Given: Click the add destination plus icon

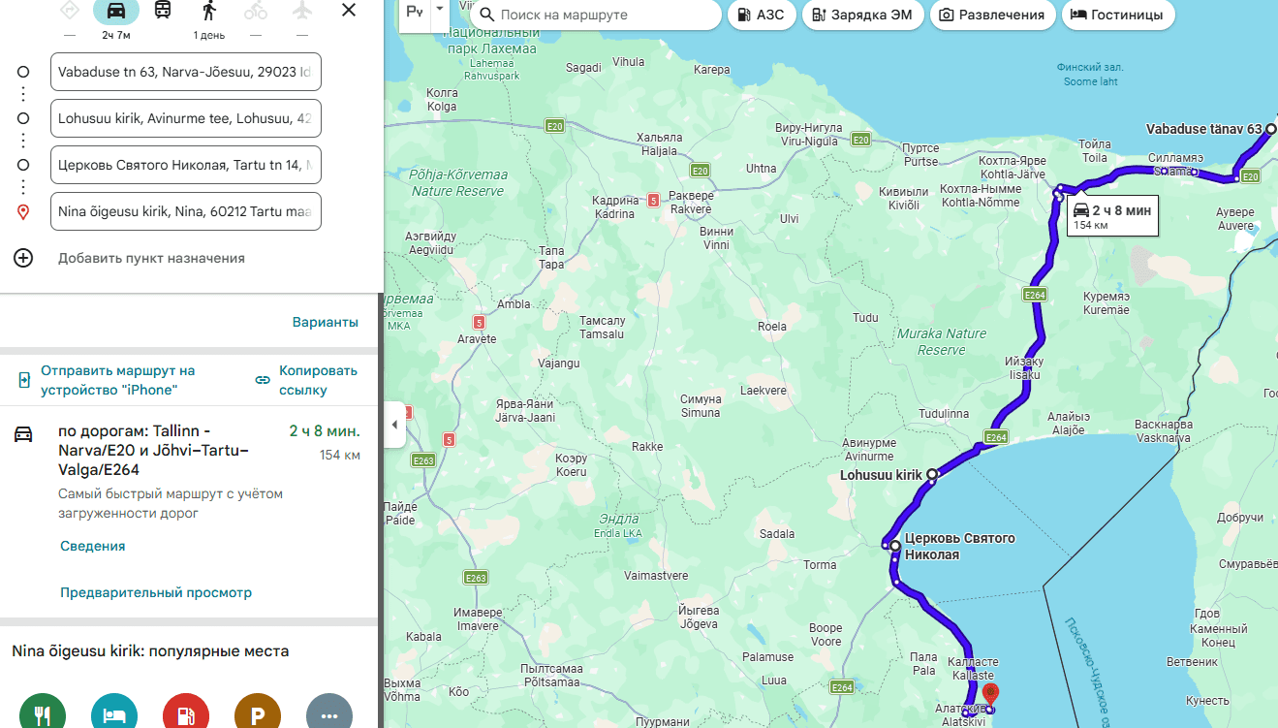Looking at the screenshot, I should point(23,258).
